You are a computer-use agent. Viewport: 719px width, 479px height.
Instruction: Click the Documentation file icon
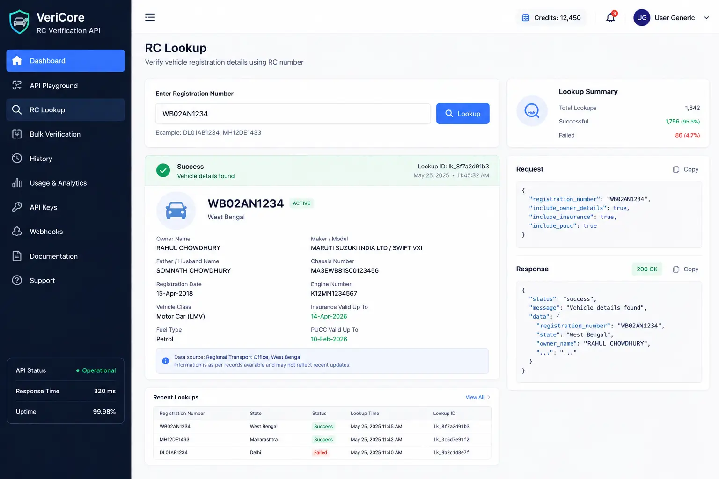(17, 256)
